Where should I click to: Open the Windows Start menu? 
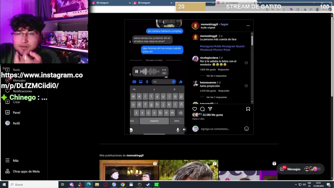coord(4,185)
